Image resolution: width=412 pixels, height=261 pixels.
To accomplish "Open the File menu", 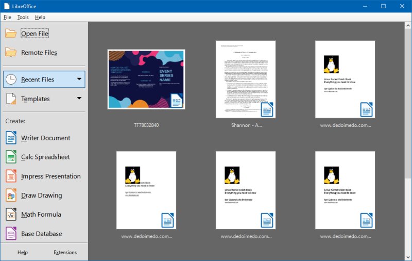I will (7, 17).
